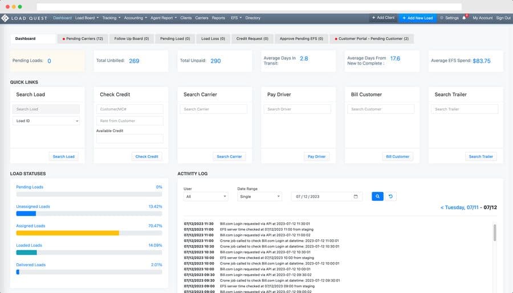
Task: Click the Search Load button
Action: click(63, 157)
